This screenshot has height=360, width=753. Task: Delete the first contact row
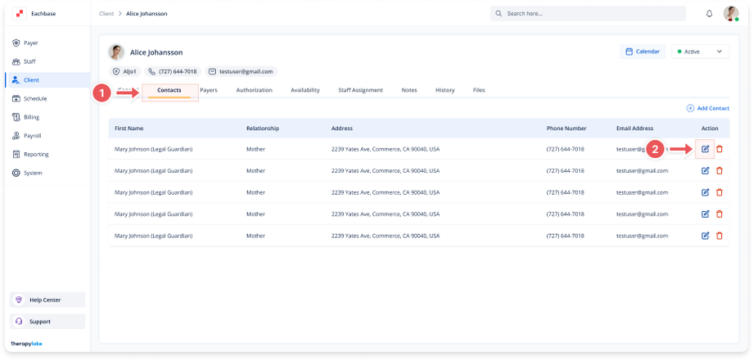pos(719,149)
